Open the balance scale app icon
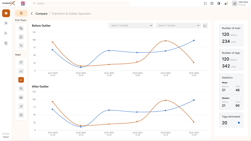This screenshot has width=251, height=141. coord(21,62)
